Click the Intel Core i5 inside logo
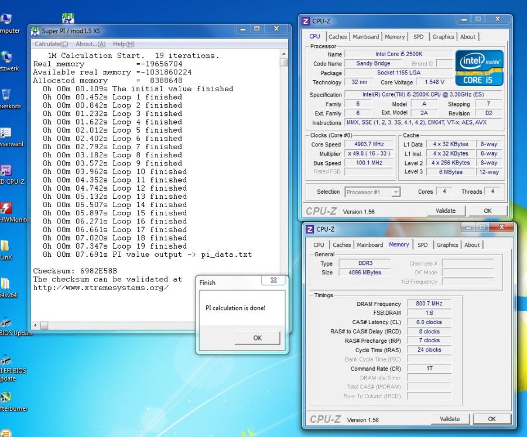The width and height of the screenshot is (527, 437). coord(479,68)
